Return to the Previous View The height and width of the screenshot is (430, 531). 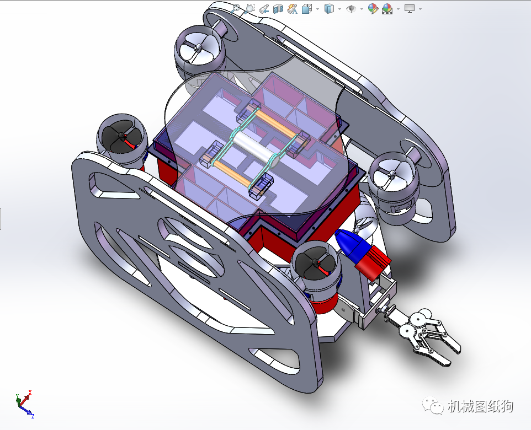point(264,8)
